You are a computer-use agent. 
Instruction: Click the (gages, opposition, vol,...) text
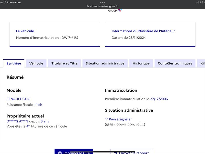click(x=125, y=124)
